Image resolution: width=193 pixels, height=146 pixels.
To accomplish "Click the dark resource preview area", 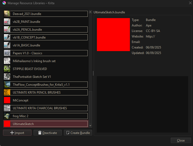I will pos(142,104).
